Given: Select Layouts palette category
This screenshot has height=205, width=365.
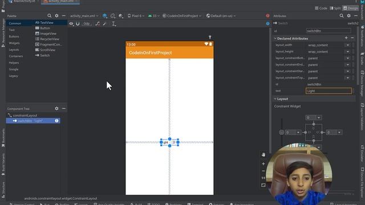Looking at the screenshot, I should (14, 50).
